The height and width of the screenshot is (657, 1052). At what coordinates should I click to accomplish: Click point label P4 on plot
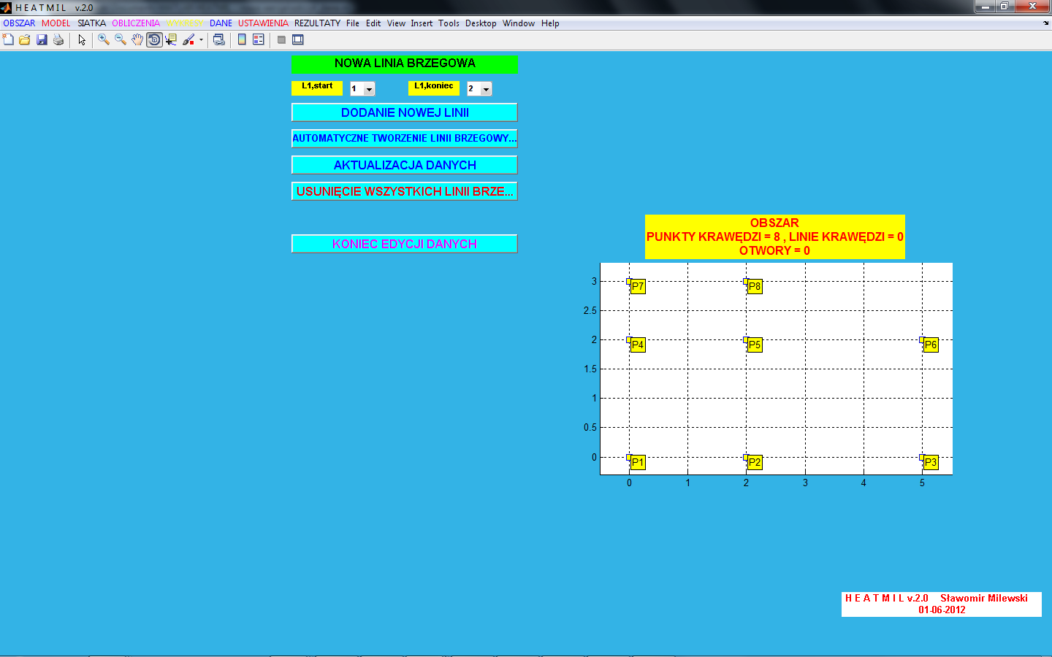(x=638, y=345)
